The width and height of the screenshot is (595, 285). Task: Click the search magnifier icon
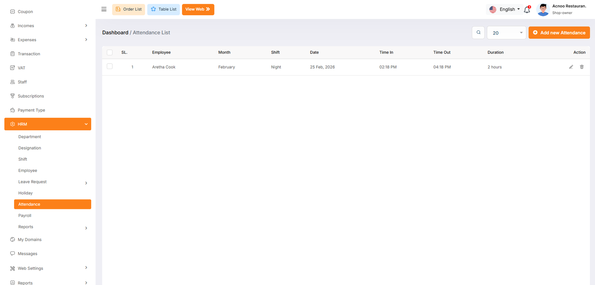tap(478, 33)
